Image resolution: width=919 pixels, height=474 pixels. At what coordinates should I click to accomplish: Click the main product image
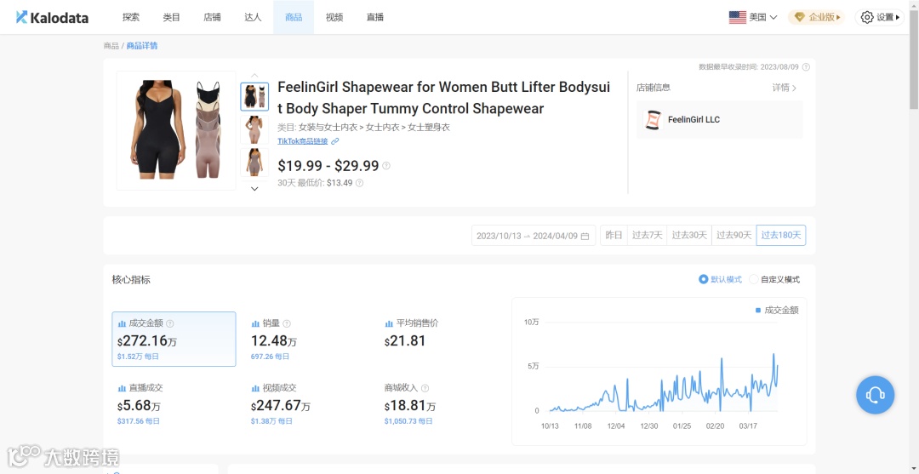[176, 130]
